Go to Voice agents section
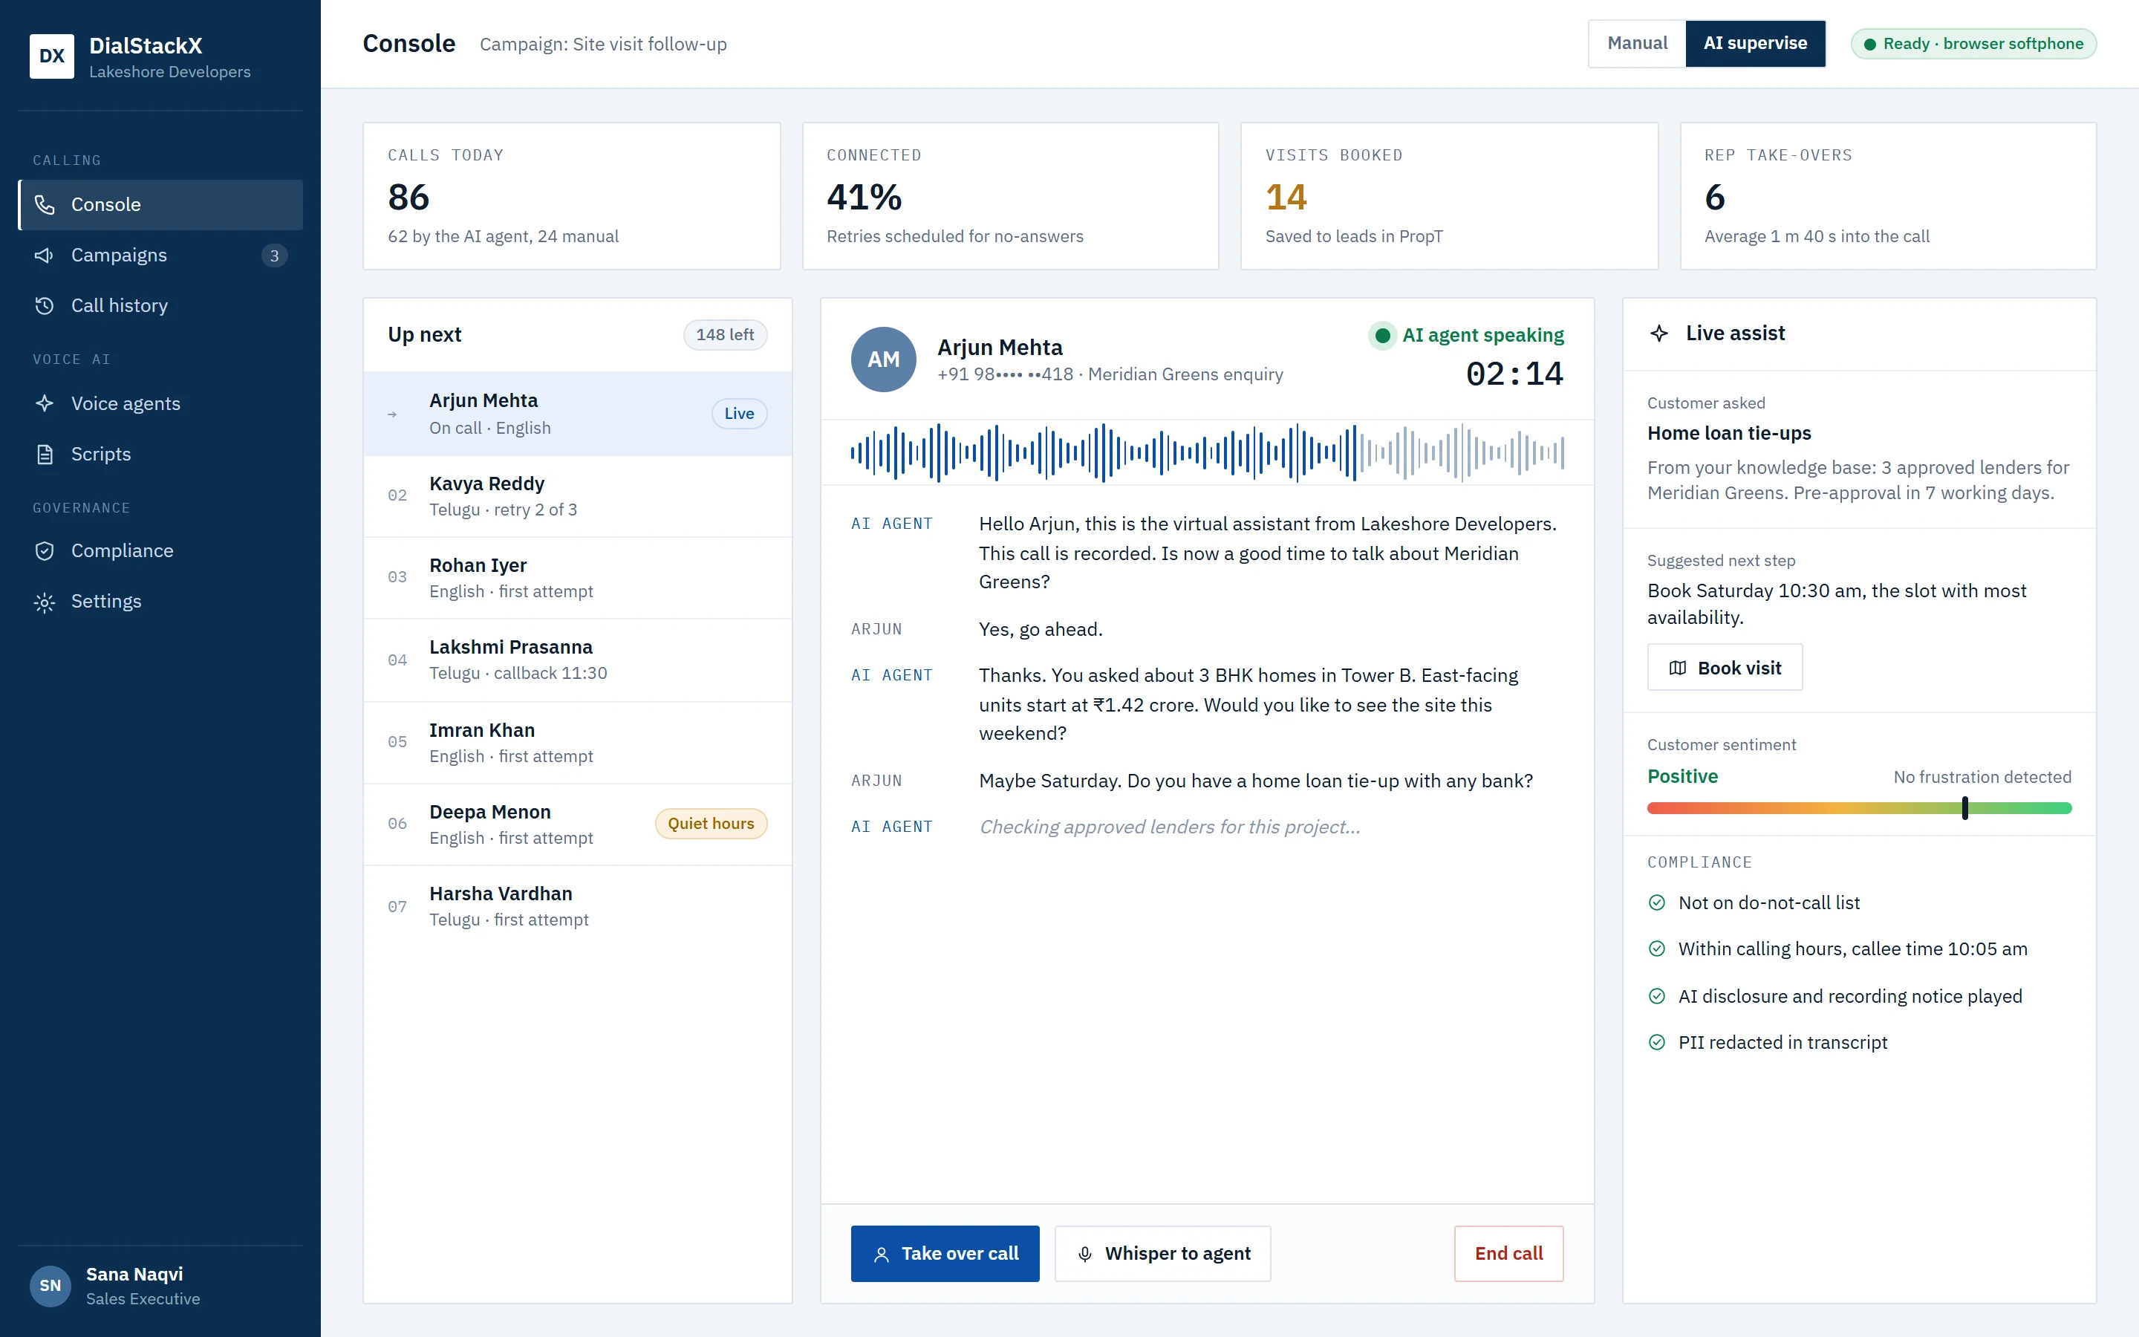Image resolution: width=2139 pixels, height=1337 pixels. click(x=161, y=404)
